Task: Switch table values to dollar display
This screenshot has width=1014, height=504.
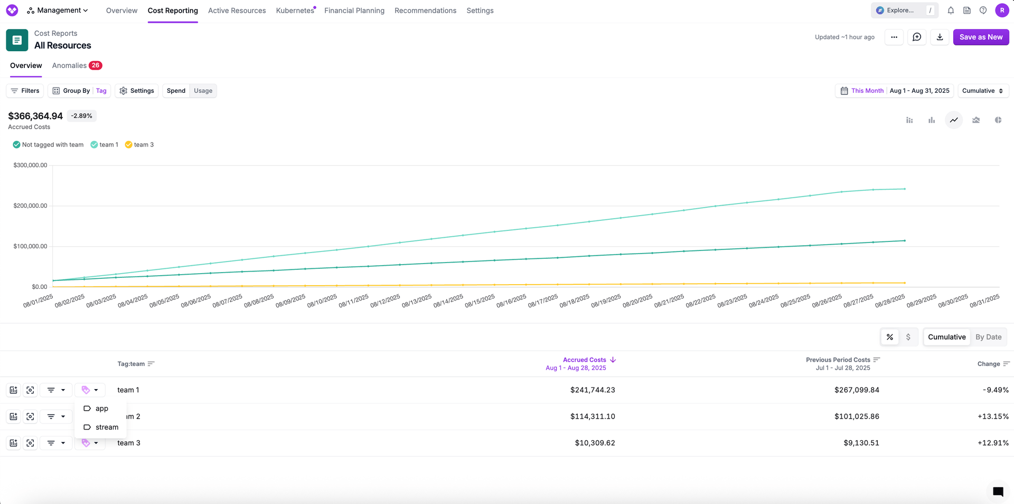Action: click(x=908, y=337)
